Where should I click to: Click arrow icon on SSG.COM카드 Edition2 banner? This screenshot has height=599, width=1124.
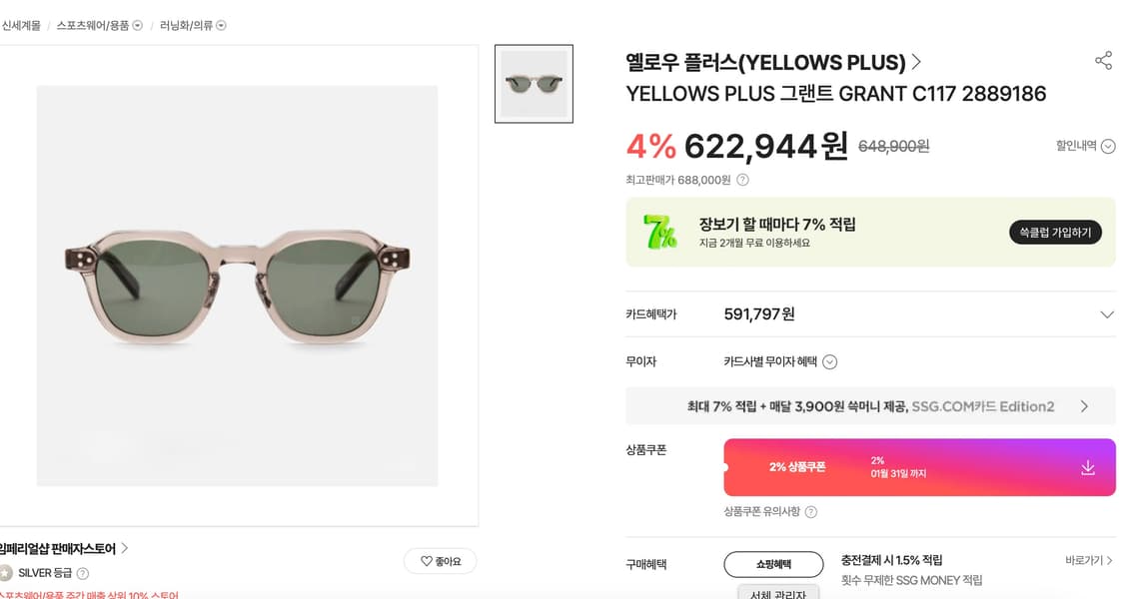coord(1084,406)
